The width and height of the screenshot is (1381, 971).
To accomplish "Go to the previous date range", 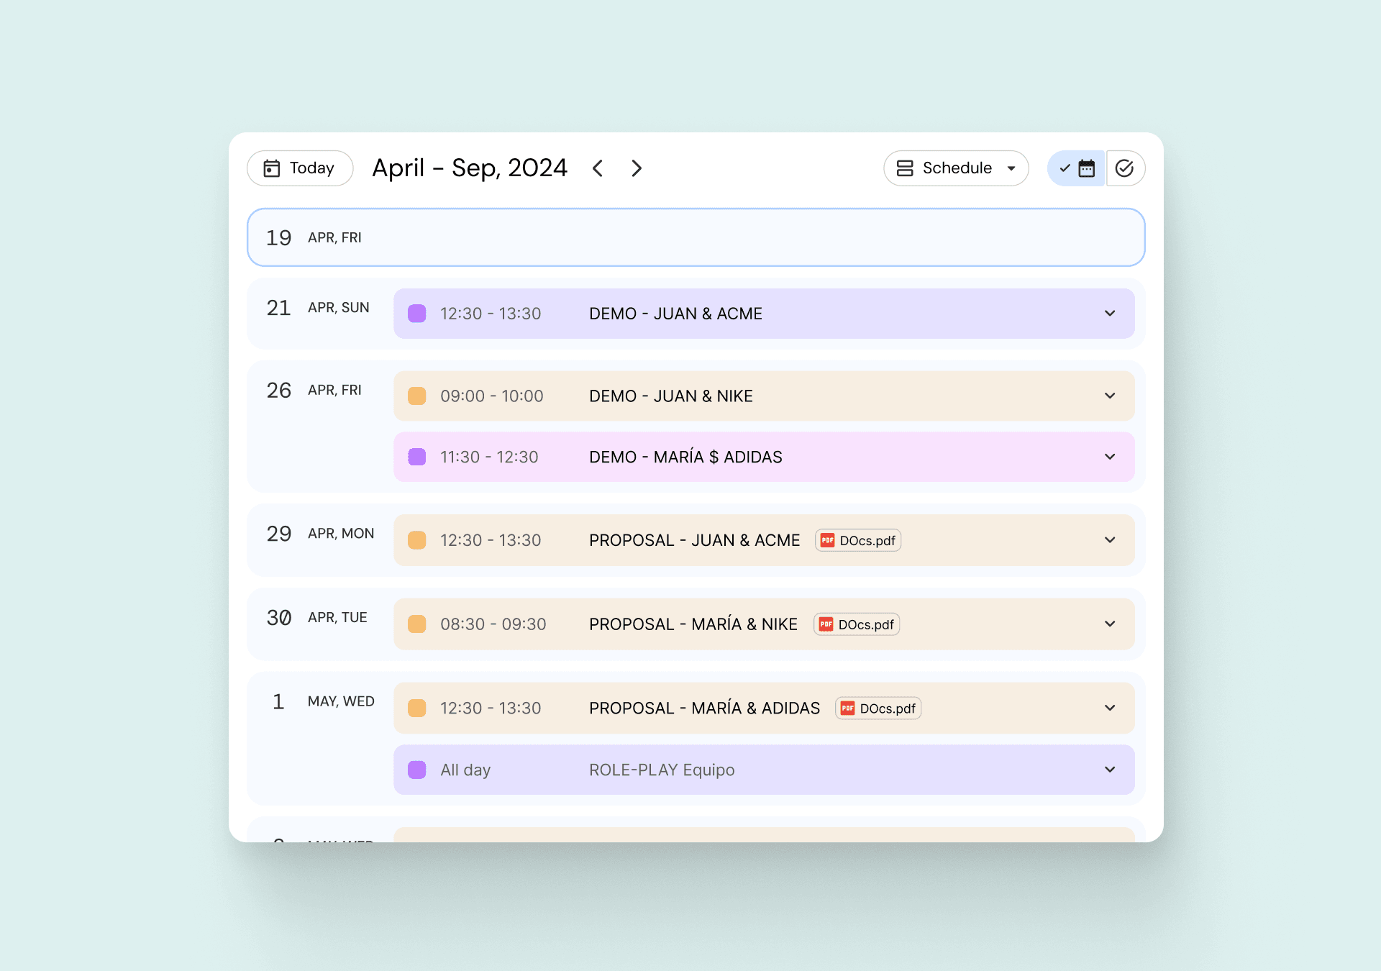I will [x=598, y=168].
